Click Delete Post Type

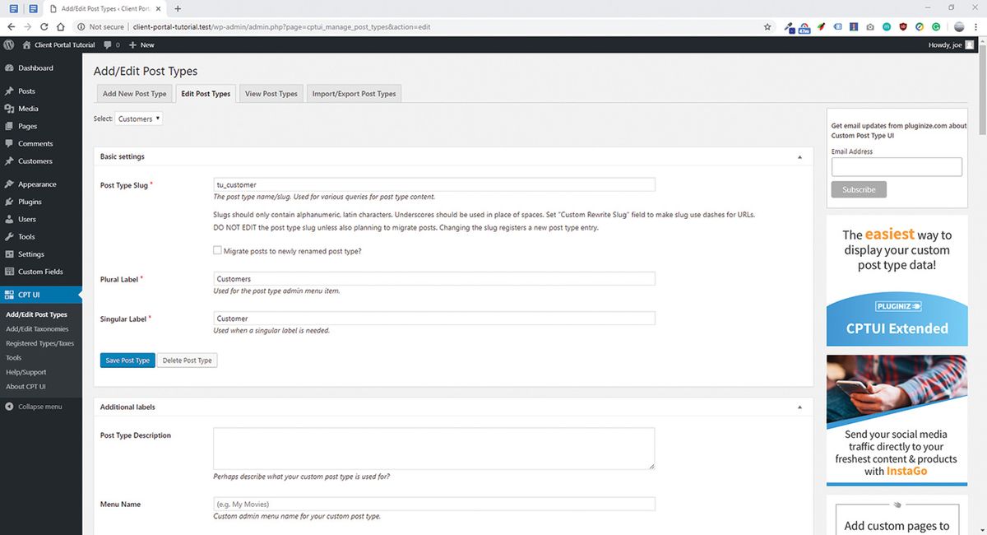pos(187,360)
